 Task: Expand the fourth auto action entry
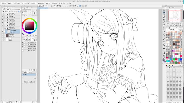click(x=27, y=49)
